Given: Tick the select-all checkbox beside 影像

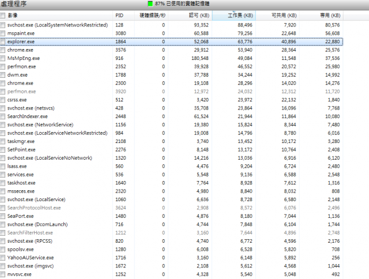Looking at the screenshot, I should tap(2, 16).
